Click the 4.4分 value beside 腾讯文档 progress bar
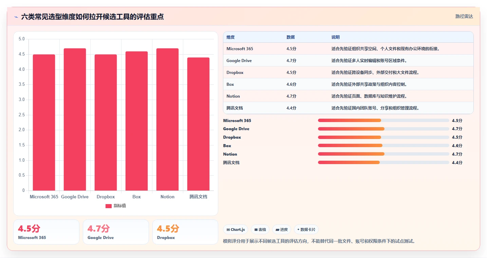Screen dimensions: 487x258 pyautogui.click(x=457, y=163)
